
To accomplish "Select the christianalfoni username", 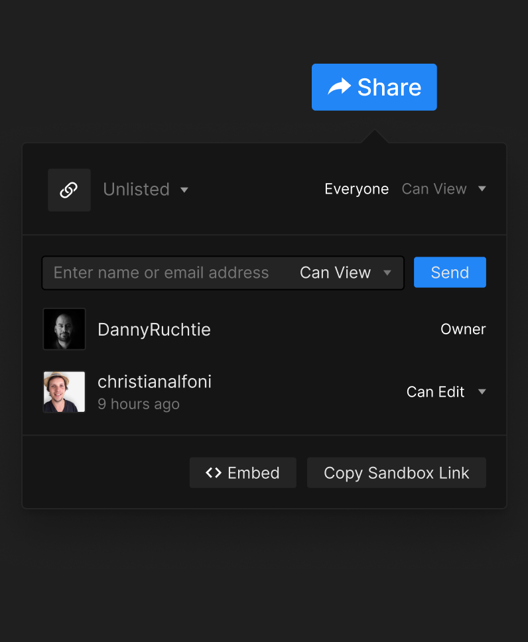I will point(155,381).
